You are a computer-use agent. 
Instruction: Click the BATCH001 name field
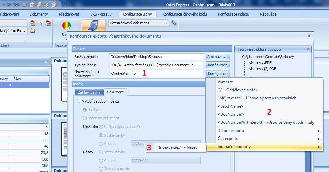(166, 161)
